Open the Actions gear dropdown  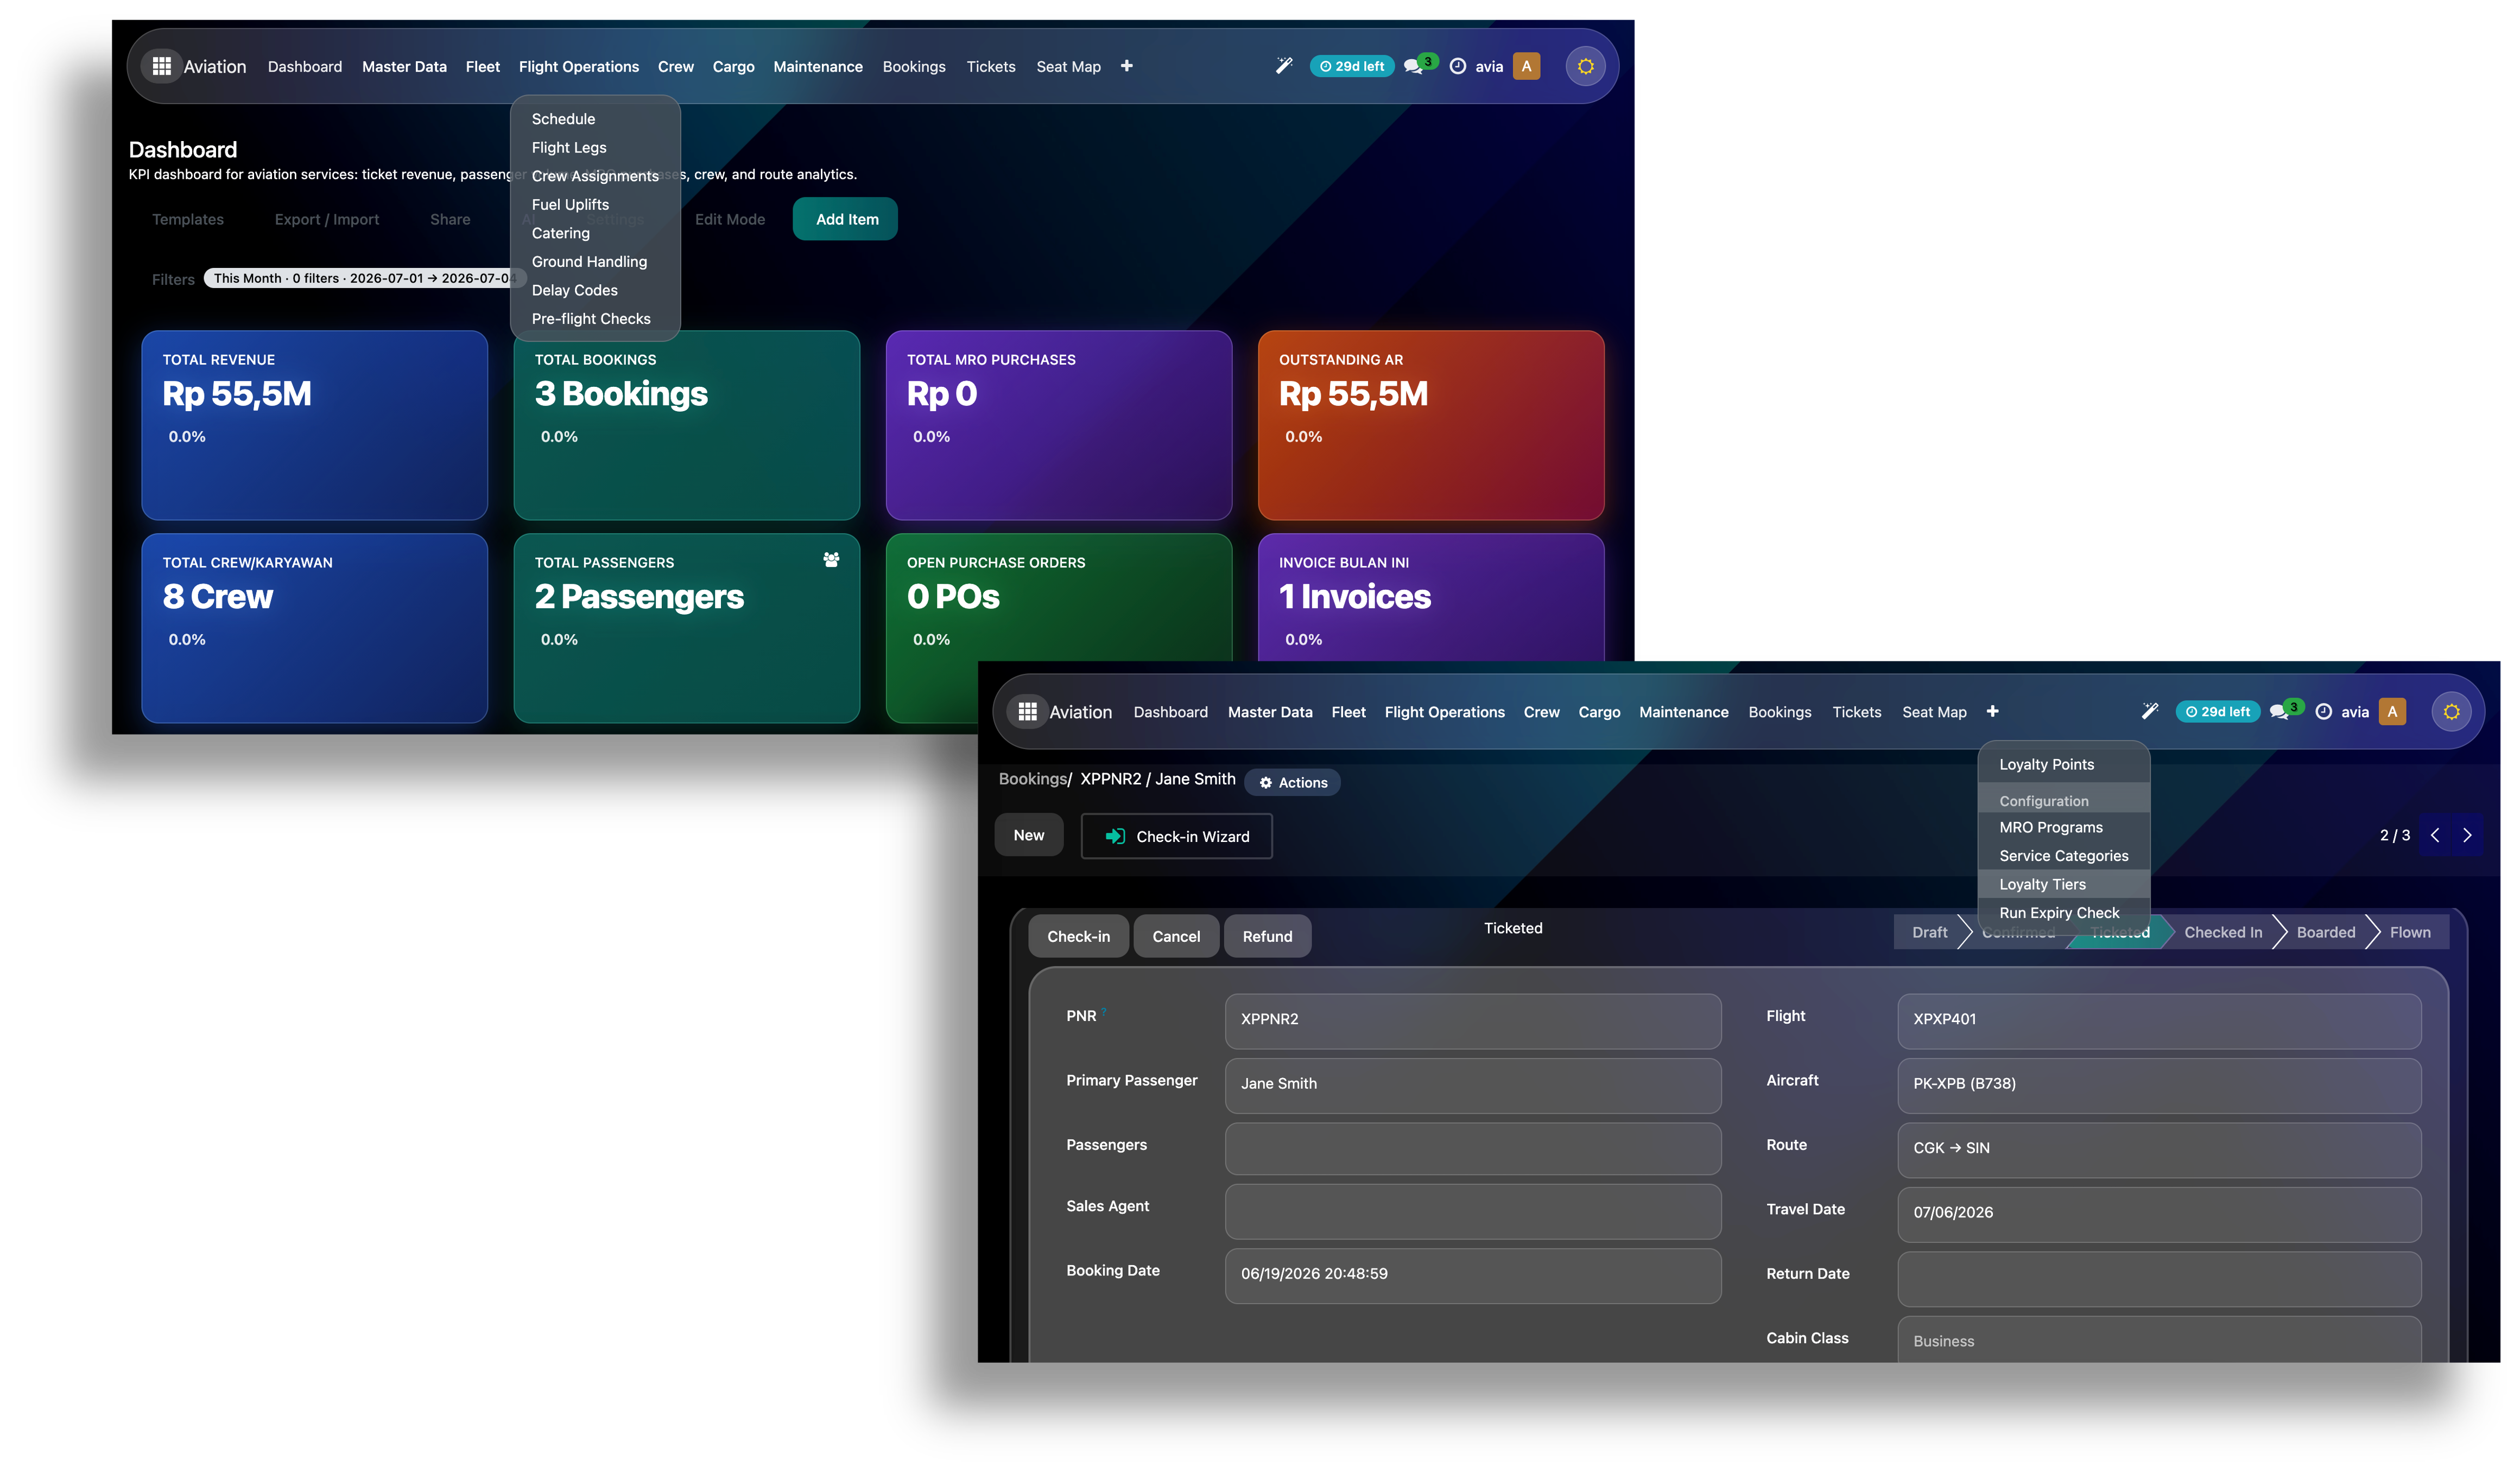pyautogui.click(x=1293, y=782)
